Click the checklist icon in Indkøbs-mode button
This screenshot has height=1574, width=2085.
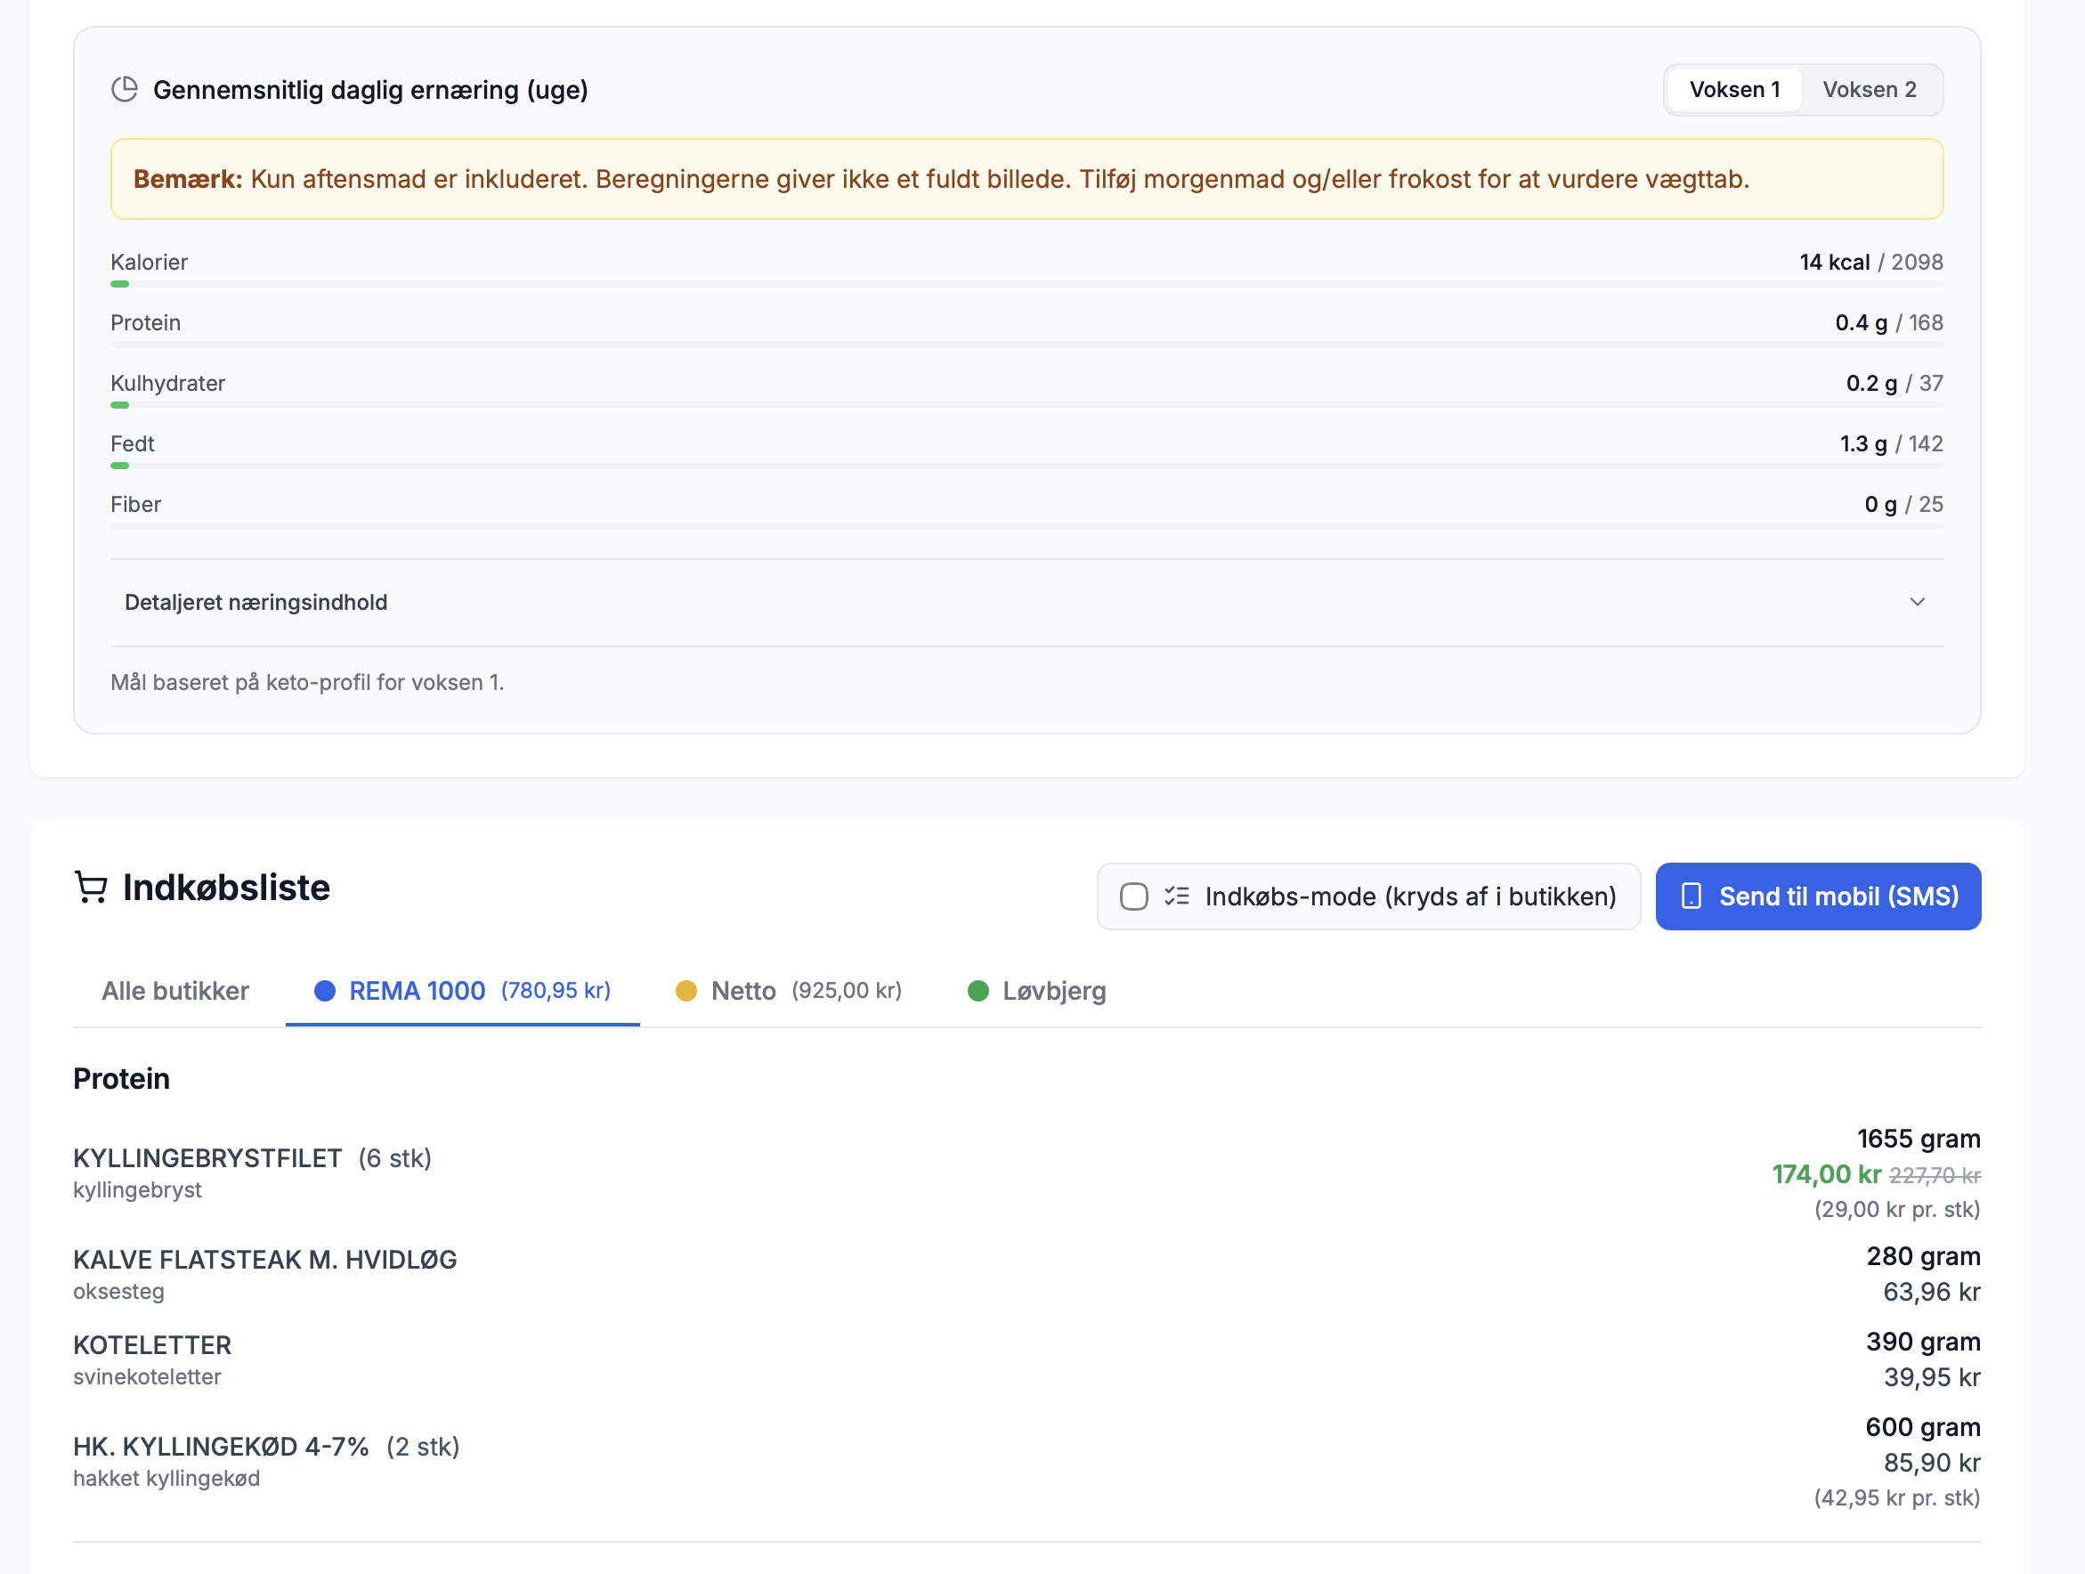click(1176, 897)
